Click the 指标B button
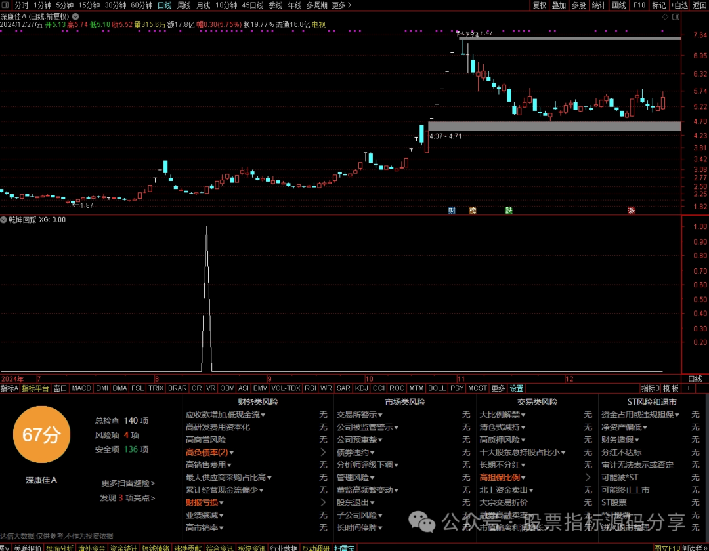The height and width of the screenshot is (551, 709). 650,388
